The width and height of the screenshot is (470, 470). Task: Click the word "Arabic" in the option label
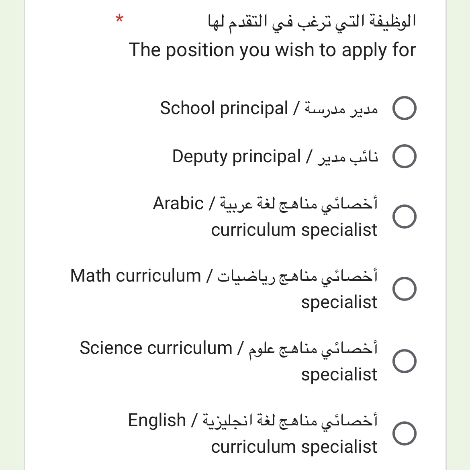[x=178, y=203]
